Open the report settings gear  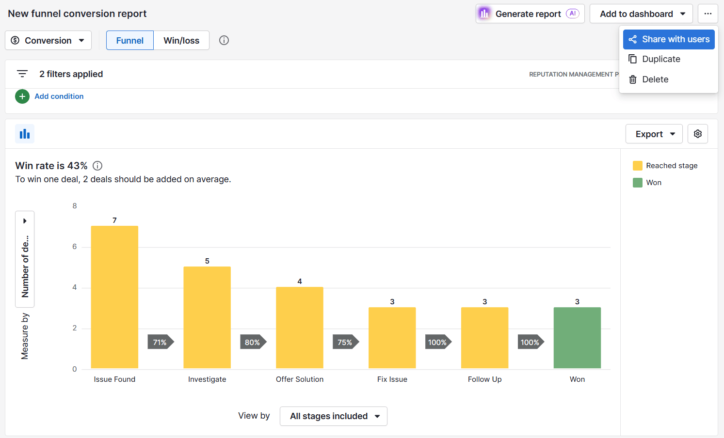(x=698, y=134)
